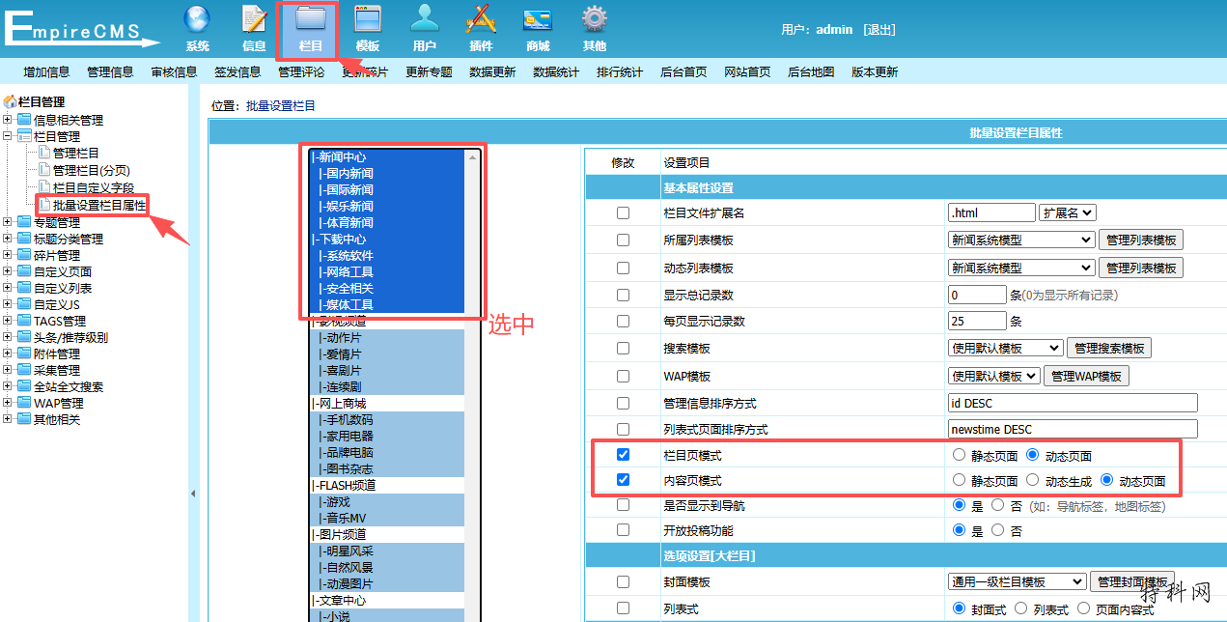
Task: Open the 扩展名 dropdown
Action: tap(1068, 212)
